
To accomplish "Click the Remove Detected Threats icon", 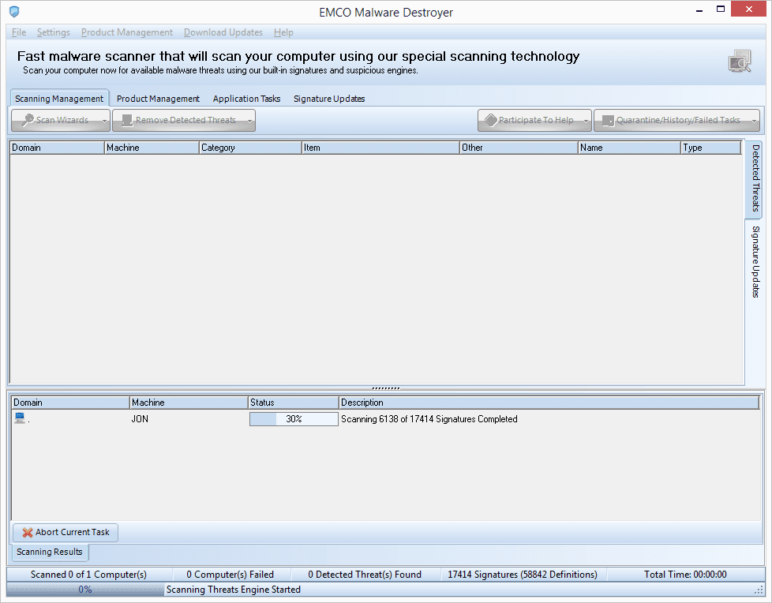I will pyautogui.click(x=126, y=121).
